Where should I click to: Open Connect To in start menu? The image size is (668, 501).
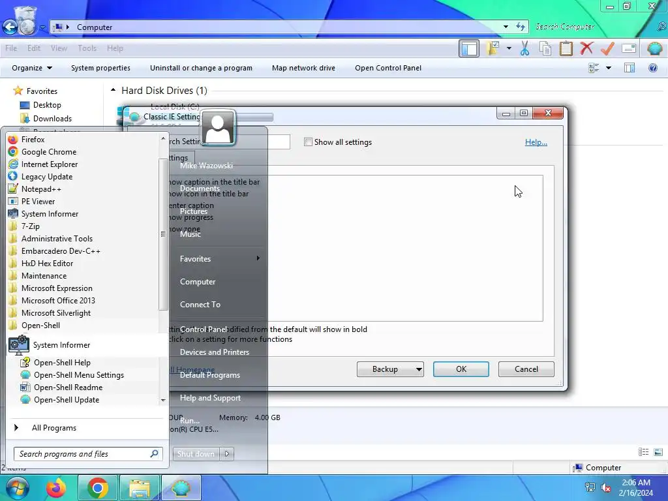200,305
